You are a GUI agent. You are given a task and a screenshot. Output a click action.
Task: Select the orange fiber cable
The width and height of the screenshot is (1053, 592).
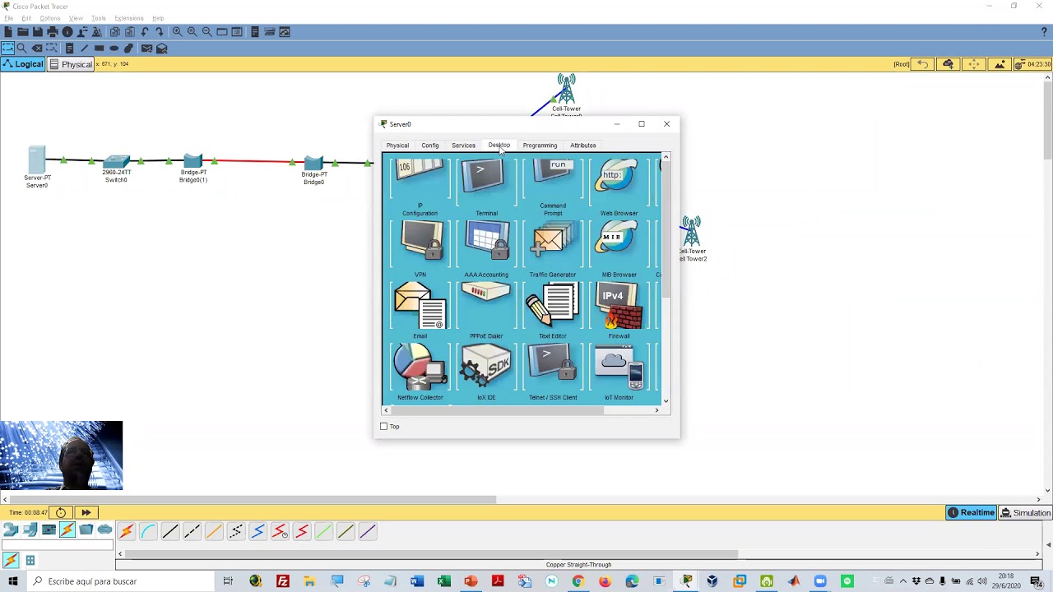(x=214, y=532)
